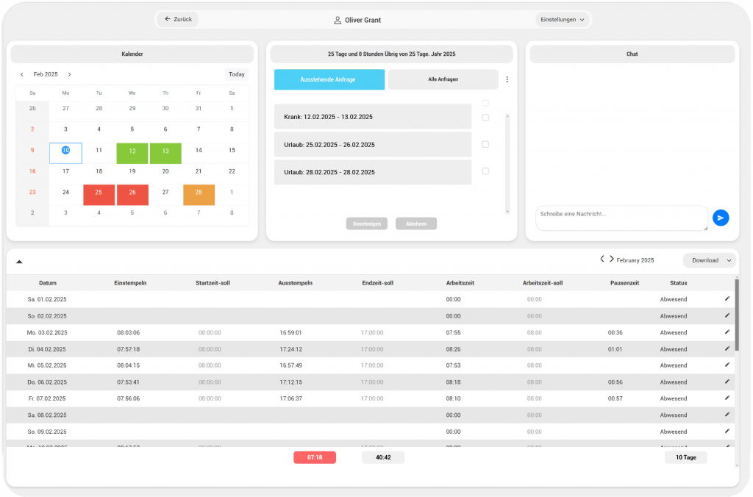Select the Urlaub 25.02.2025 - 26.02.2025 checkbox
Viewport: 753px width, 497px height.
click(x=485, y=144)
